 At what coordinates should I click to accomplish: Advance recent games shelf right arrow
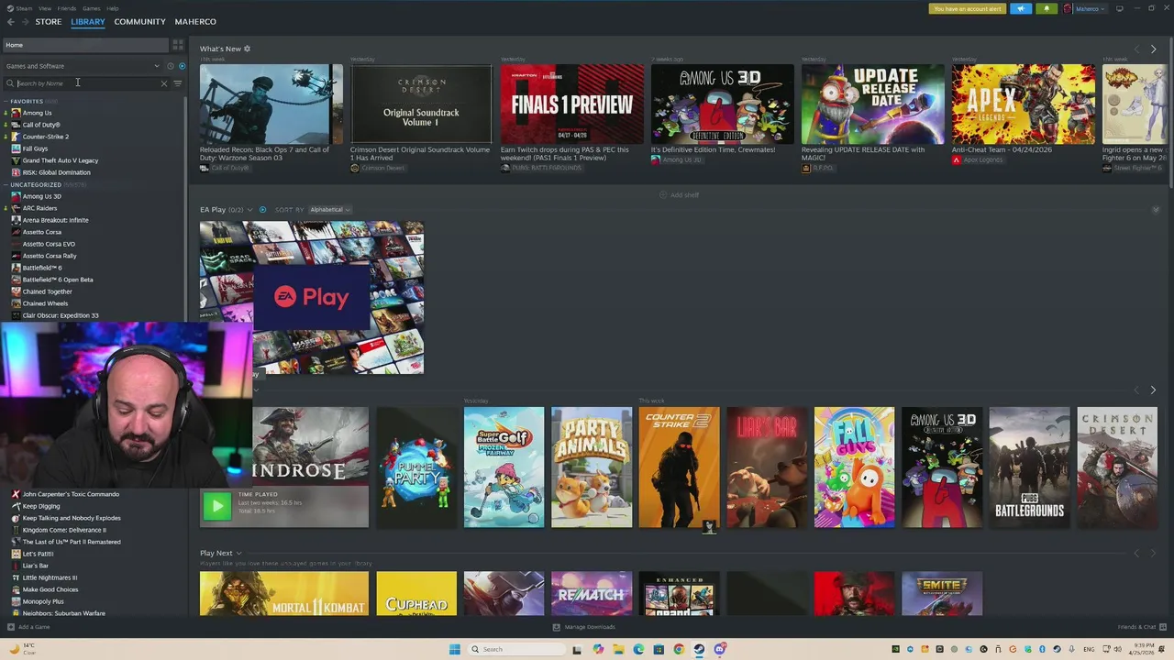point(1153,390)
